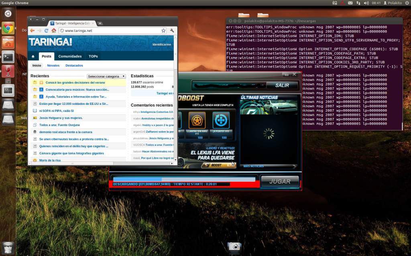The width and height of the screenshot is (411, 256).
Task: Open the session gear menu in top panel
Action: point(407,3)
